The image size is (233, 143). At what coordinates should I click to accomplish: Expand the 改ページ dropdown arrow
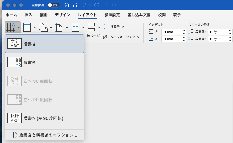(99, 27)
